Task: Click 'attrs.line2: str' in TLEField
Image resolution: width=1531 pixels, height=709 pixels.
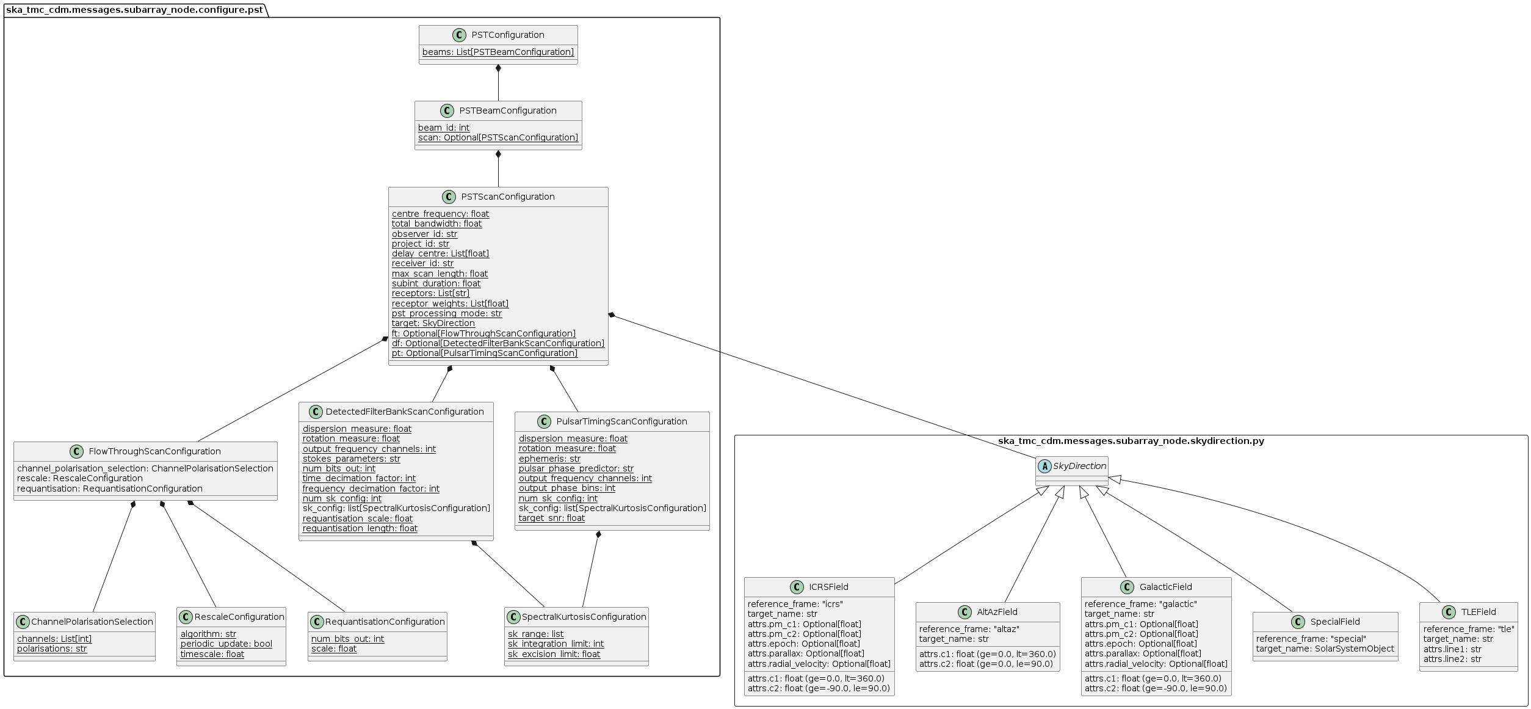Action: 1452,660
